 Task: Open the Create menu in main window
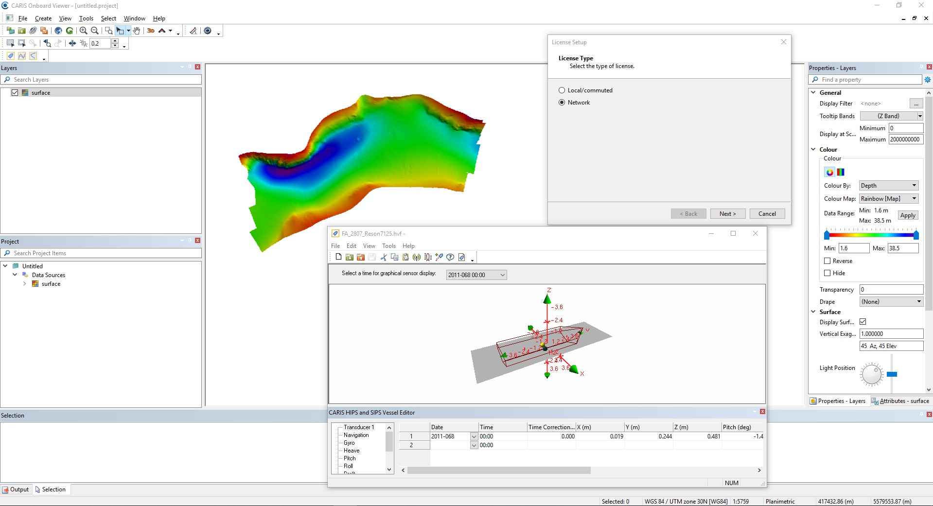43,18
